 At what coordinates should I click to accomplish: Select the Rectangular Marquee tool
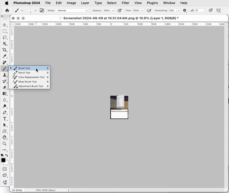pos(4,31)
